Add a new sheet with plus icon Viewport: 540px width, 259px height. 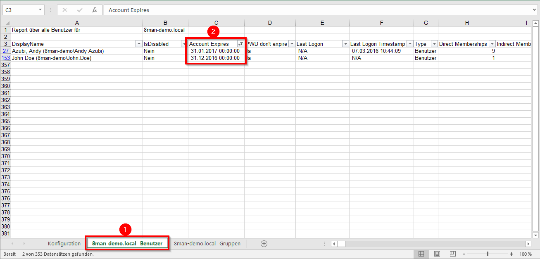[x=264, y=244]
